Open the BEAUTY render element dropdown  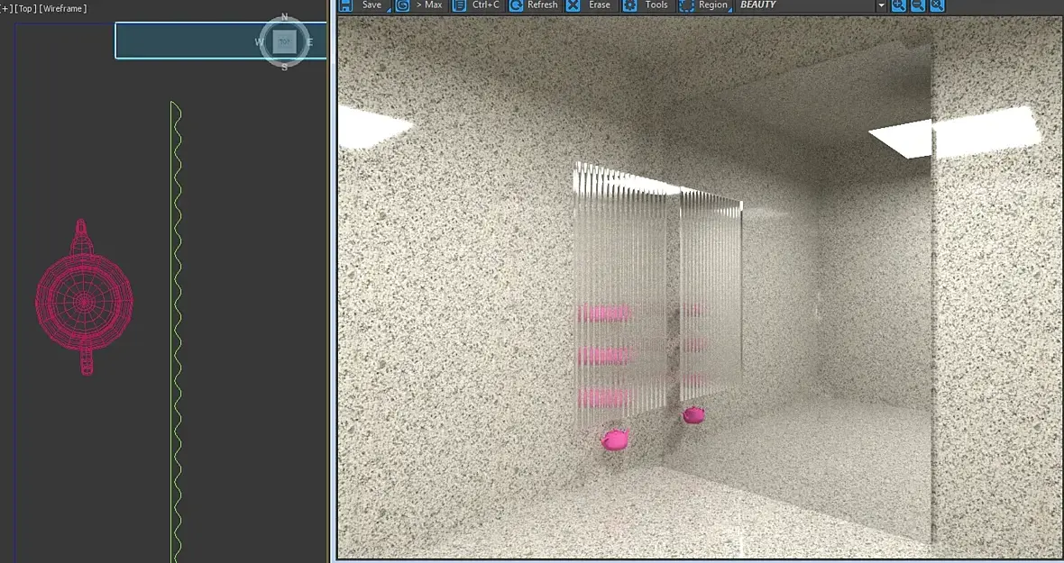[x=881, y=5]
